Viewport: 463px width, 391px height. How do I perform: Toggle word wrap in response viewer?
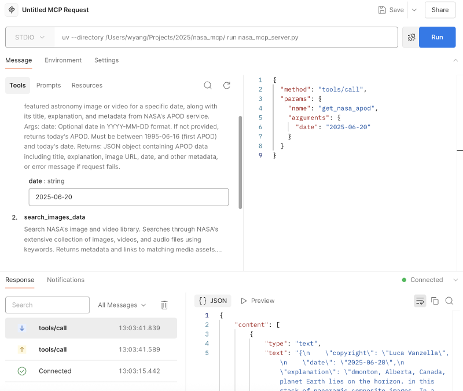pos(420,301)
